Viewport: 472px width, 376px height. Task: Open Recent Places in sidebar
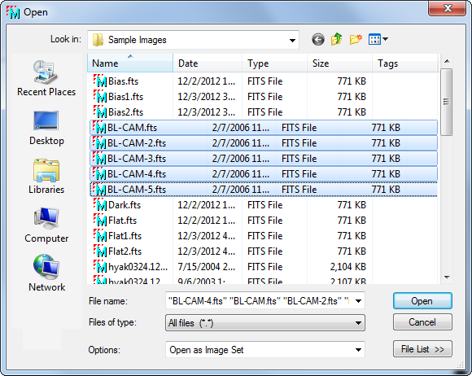tap(46, 78)
